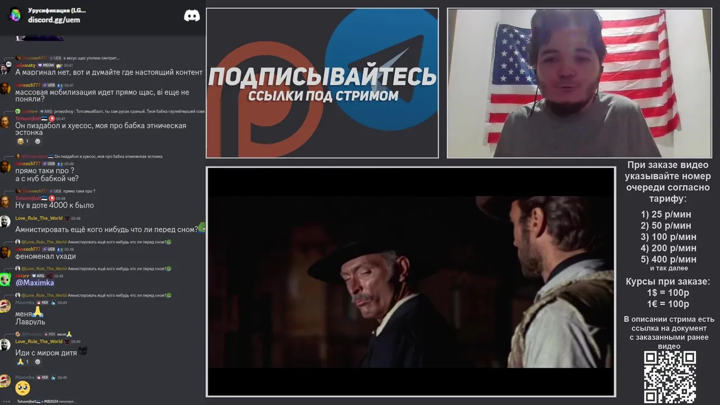The image size is (720, 405).
Task: Click the ARG tag above the @Maximka mention
Action: click(x=38, y=276)
